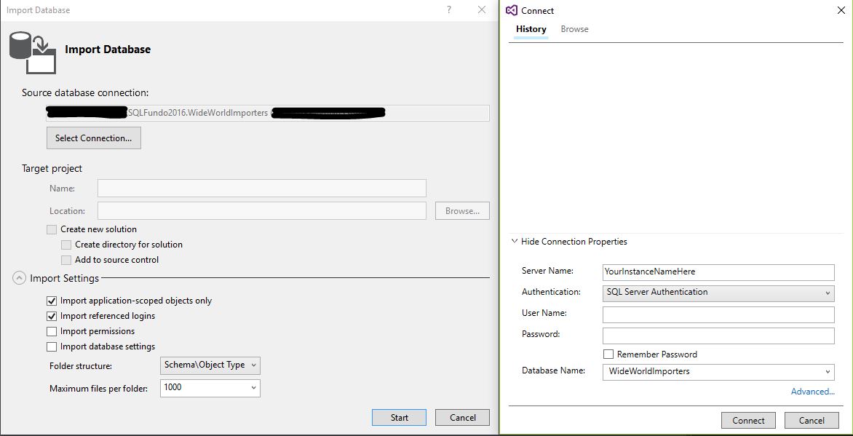Uncheck Import application-scoped objects only
The image size is (853, 436).
click(52, 301)
